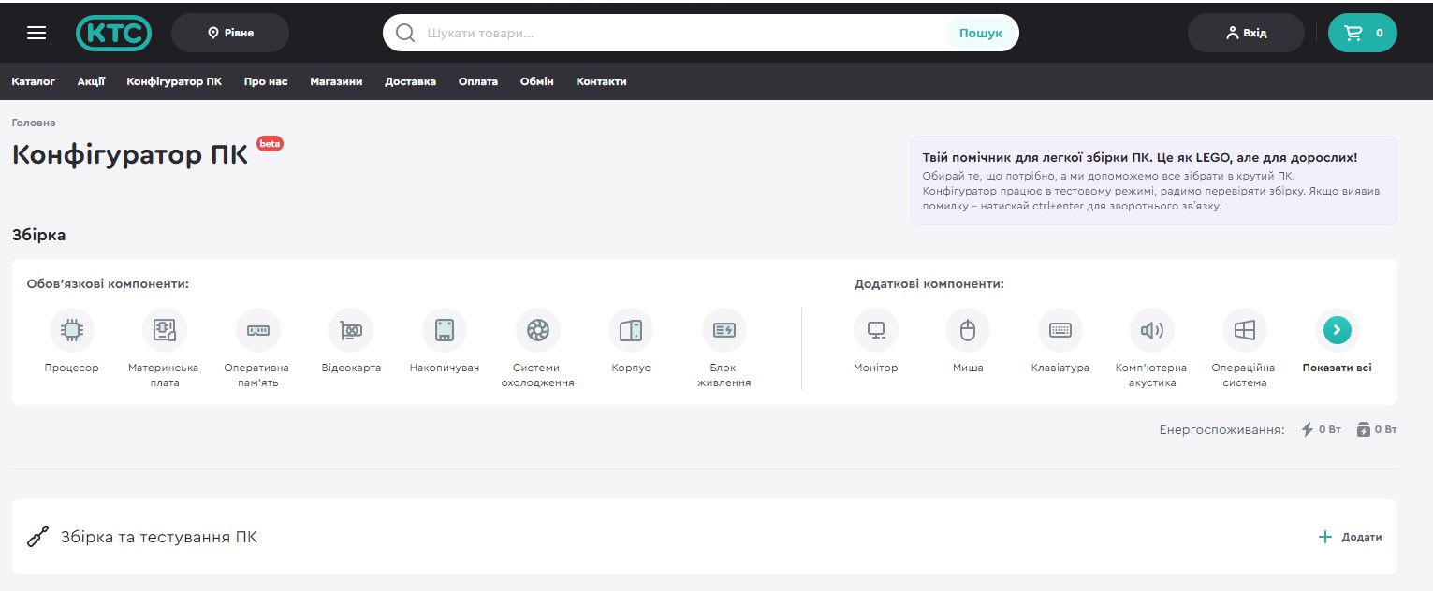
Task: Open the Доставка page
Action: [410, 81]
